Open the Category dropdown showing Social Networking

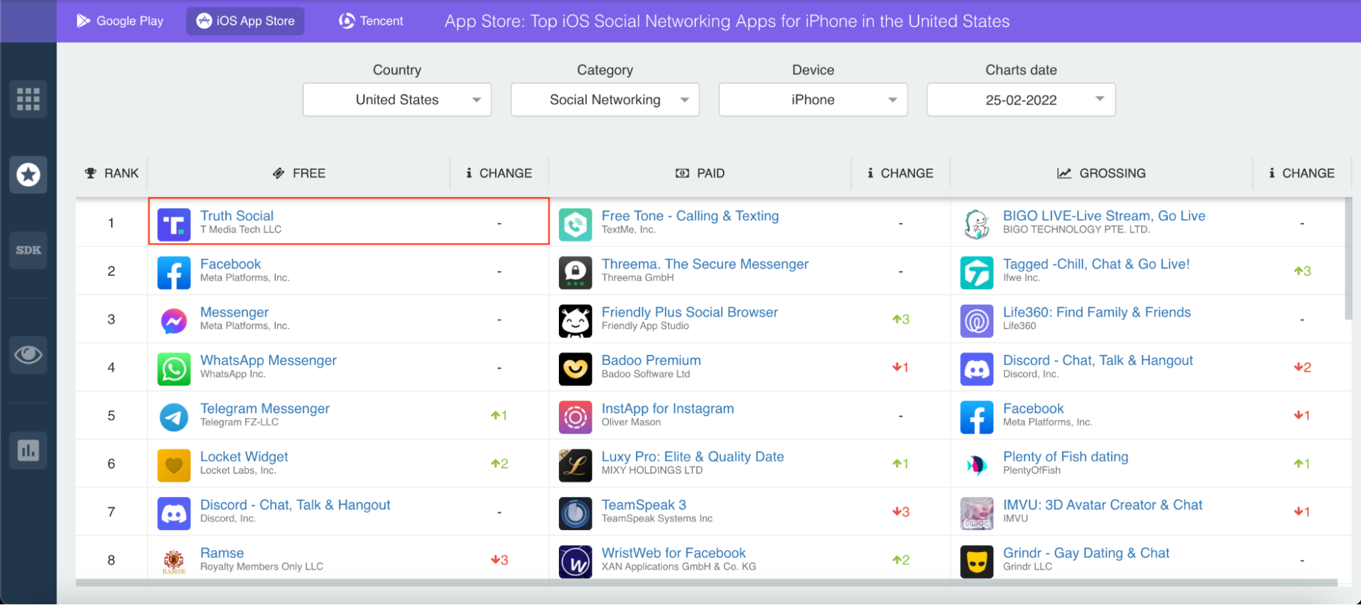[x=605, y=100]
